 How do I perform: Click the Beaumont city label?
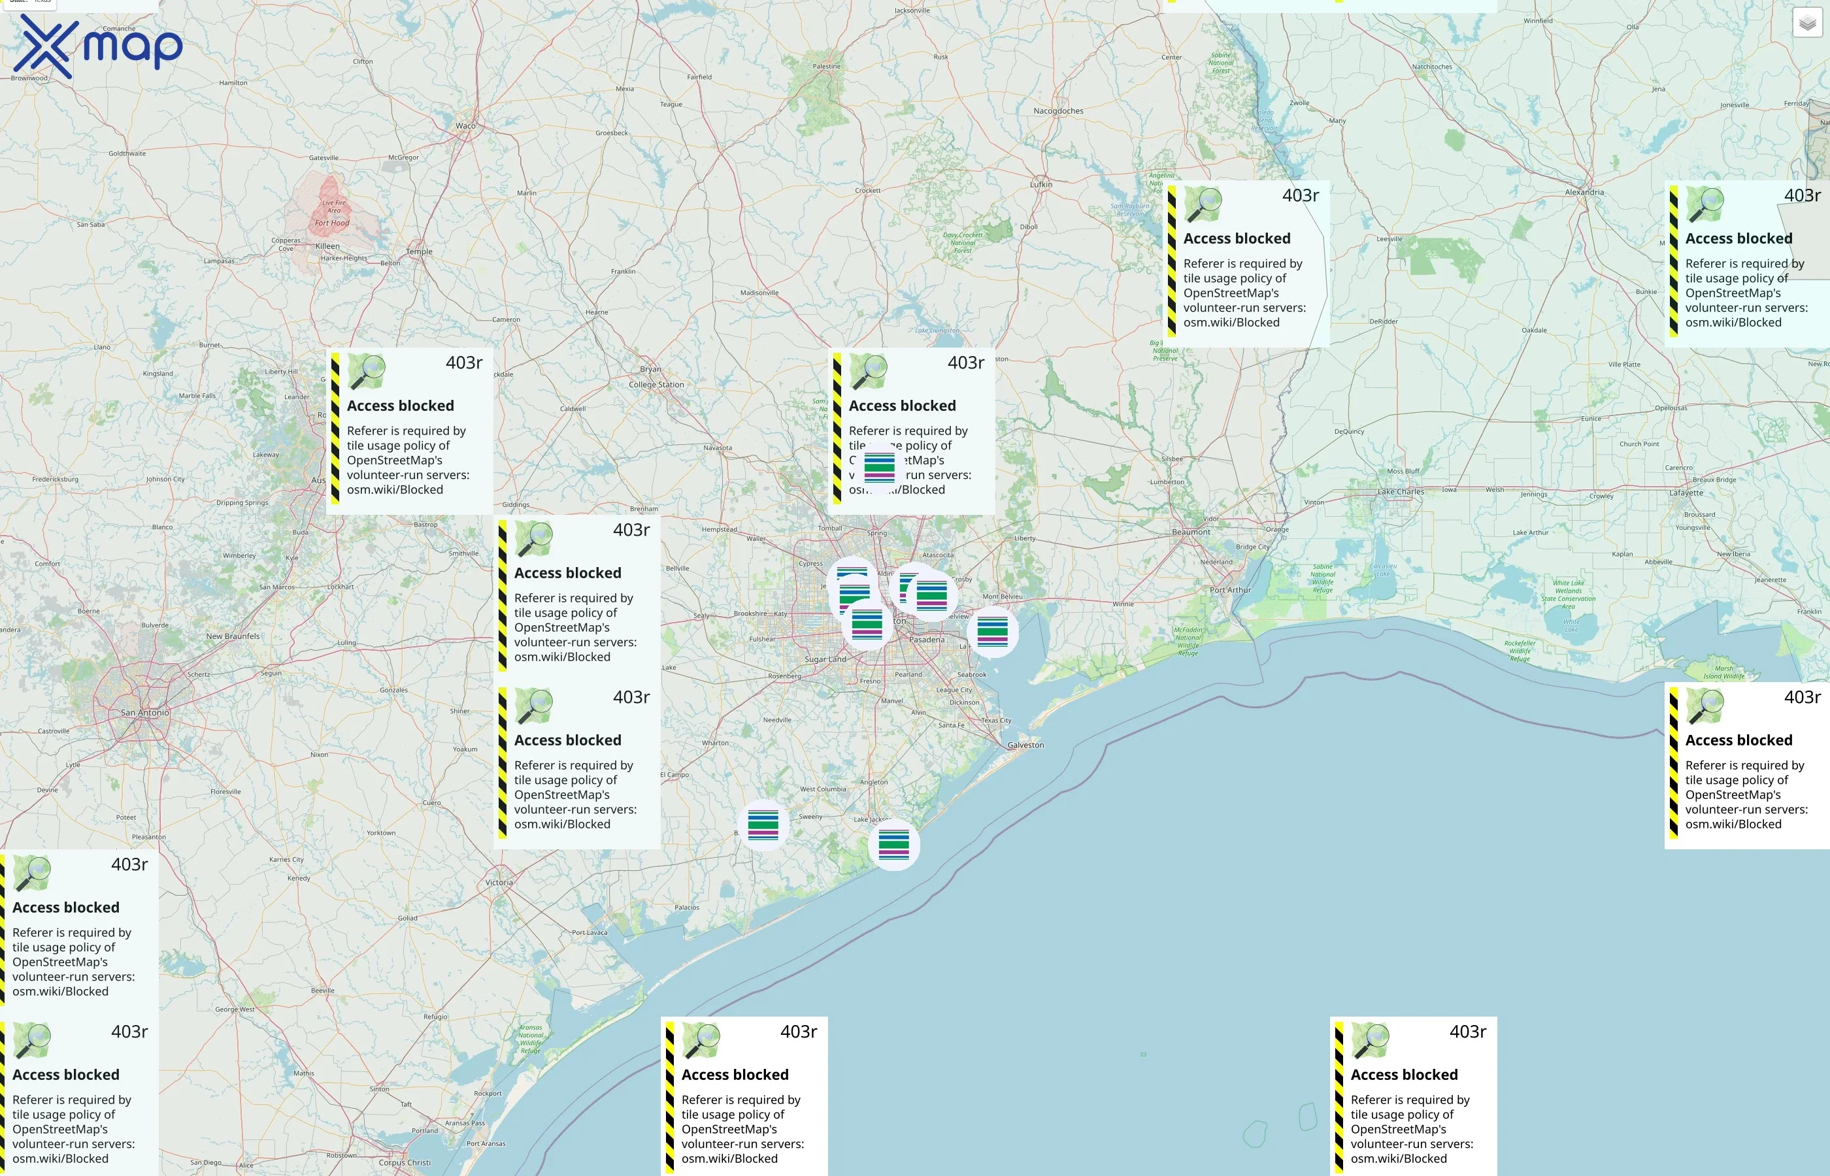click(x=1191, y=532)
